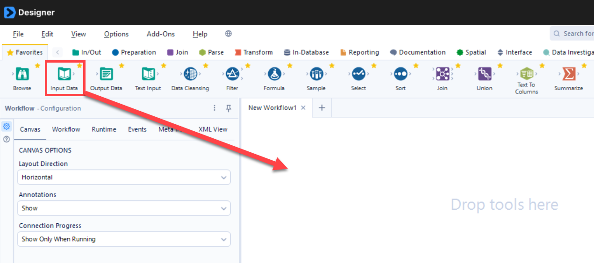Click the Search for tools field
The image size is (594, 263).
point(572,34)
